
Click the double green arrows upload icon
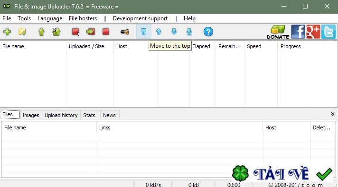[x=56, y=32]
